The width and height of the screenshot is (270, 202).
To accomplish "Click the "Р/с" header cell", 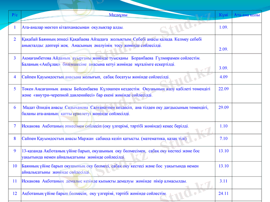I will point(15,15).
